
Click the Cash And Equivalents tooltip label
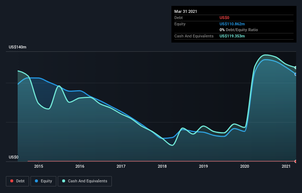[194, 36]
